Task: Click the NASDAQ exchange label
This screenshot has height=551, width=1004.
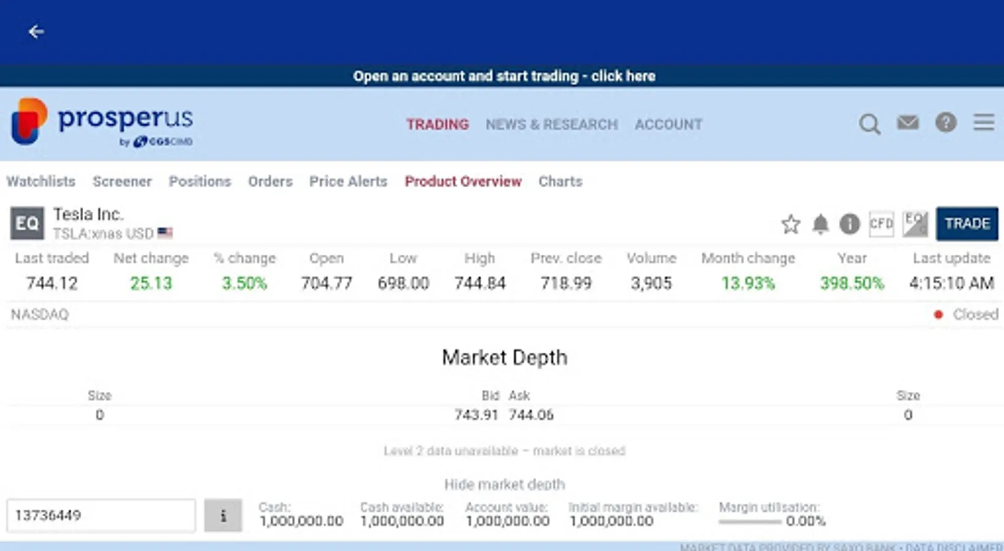Action: coord(40,315)
